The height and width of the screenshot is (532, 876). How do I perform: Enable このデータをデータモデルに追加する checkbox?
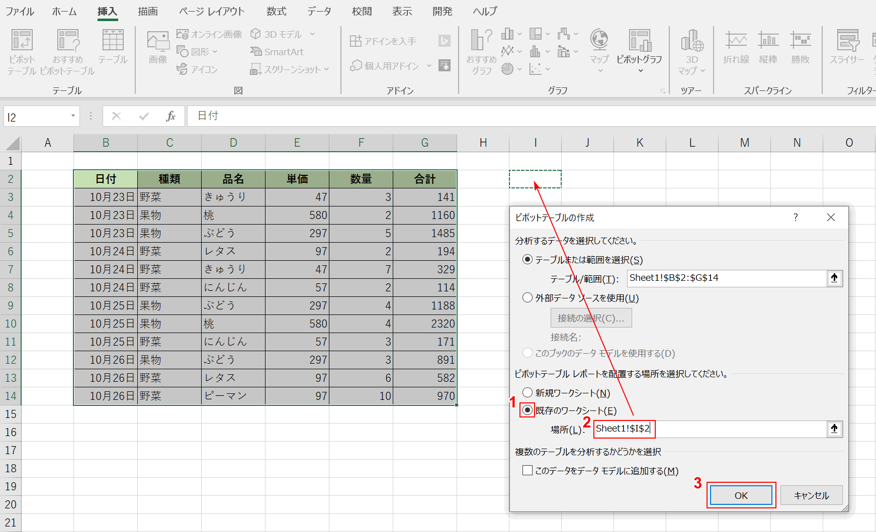528,471
